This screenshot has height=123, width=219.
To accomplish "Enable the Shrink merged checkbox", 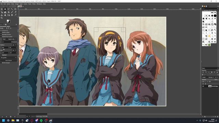I will coord(1,63).
